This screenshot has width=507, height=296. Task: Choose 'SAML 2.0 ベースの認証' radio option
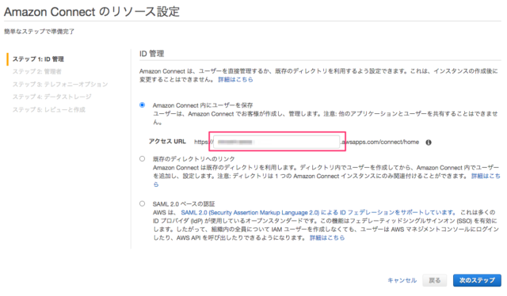coord(143,203)
